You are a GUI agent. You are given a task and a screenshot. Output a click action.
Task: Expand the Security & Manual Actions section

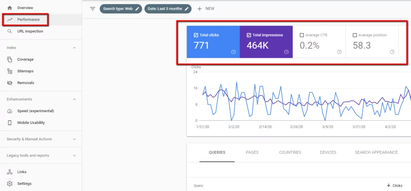(74, 139)
